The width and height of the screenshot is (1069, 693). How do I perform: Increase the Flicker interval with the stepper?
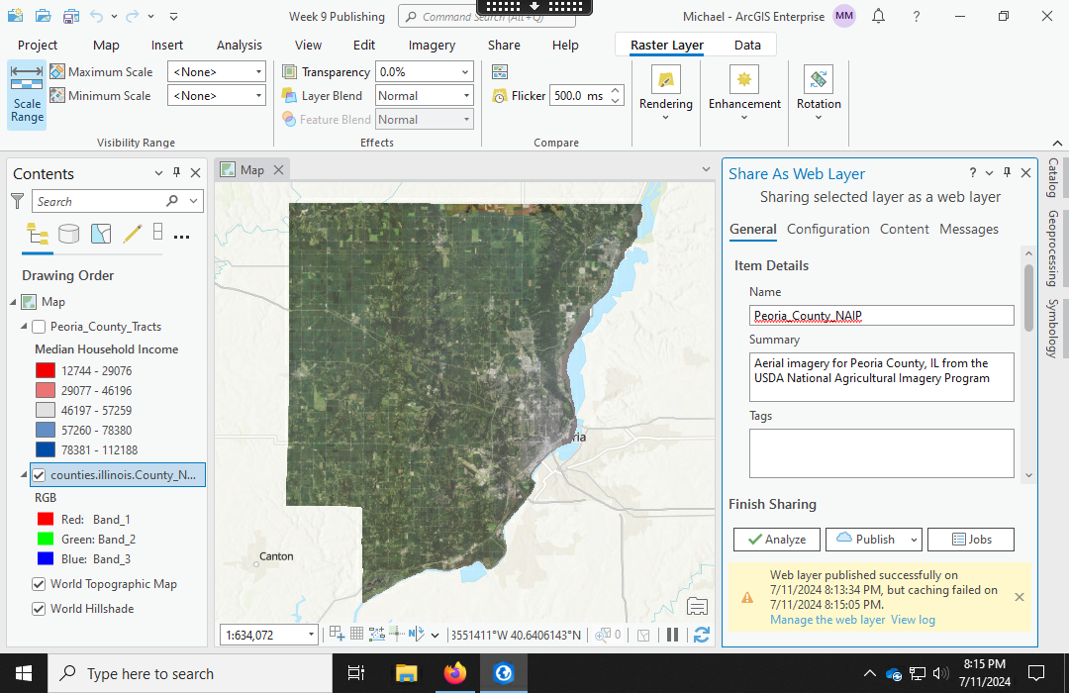[615, 90]
